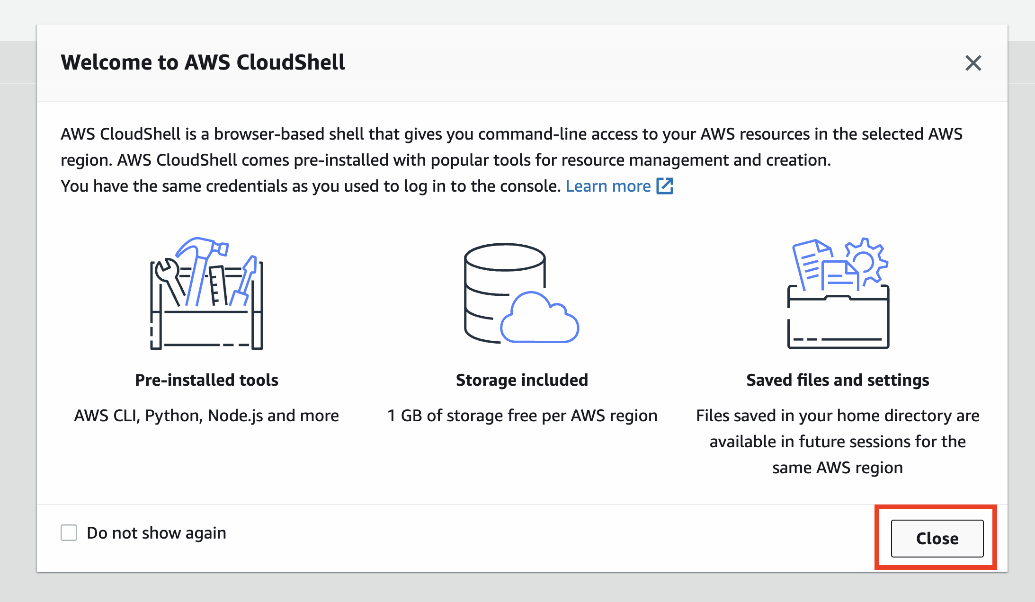Click the AWS CLI, Python, Node.js description
This screenshot has height=602, width=1035.
[206, 416]
